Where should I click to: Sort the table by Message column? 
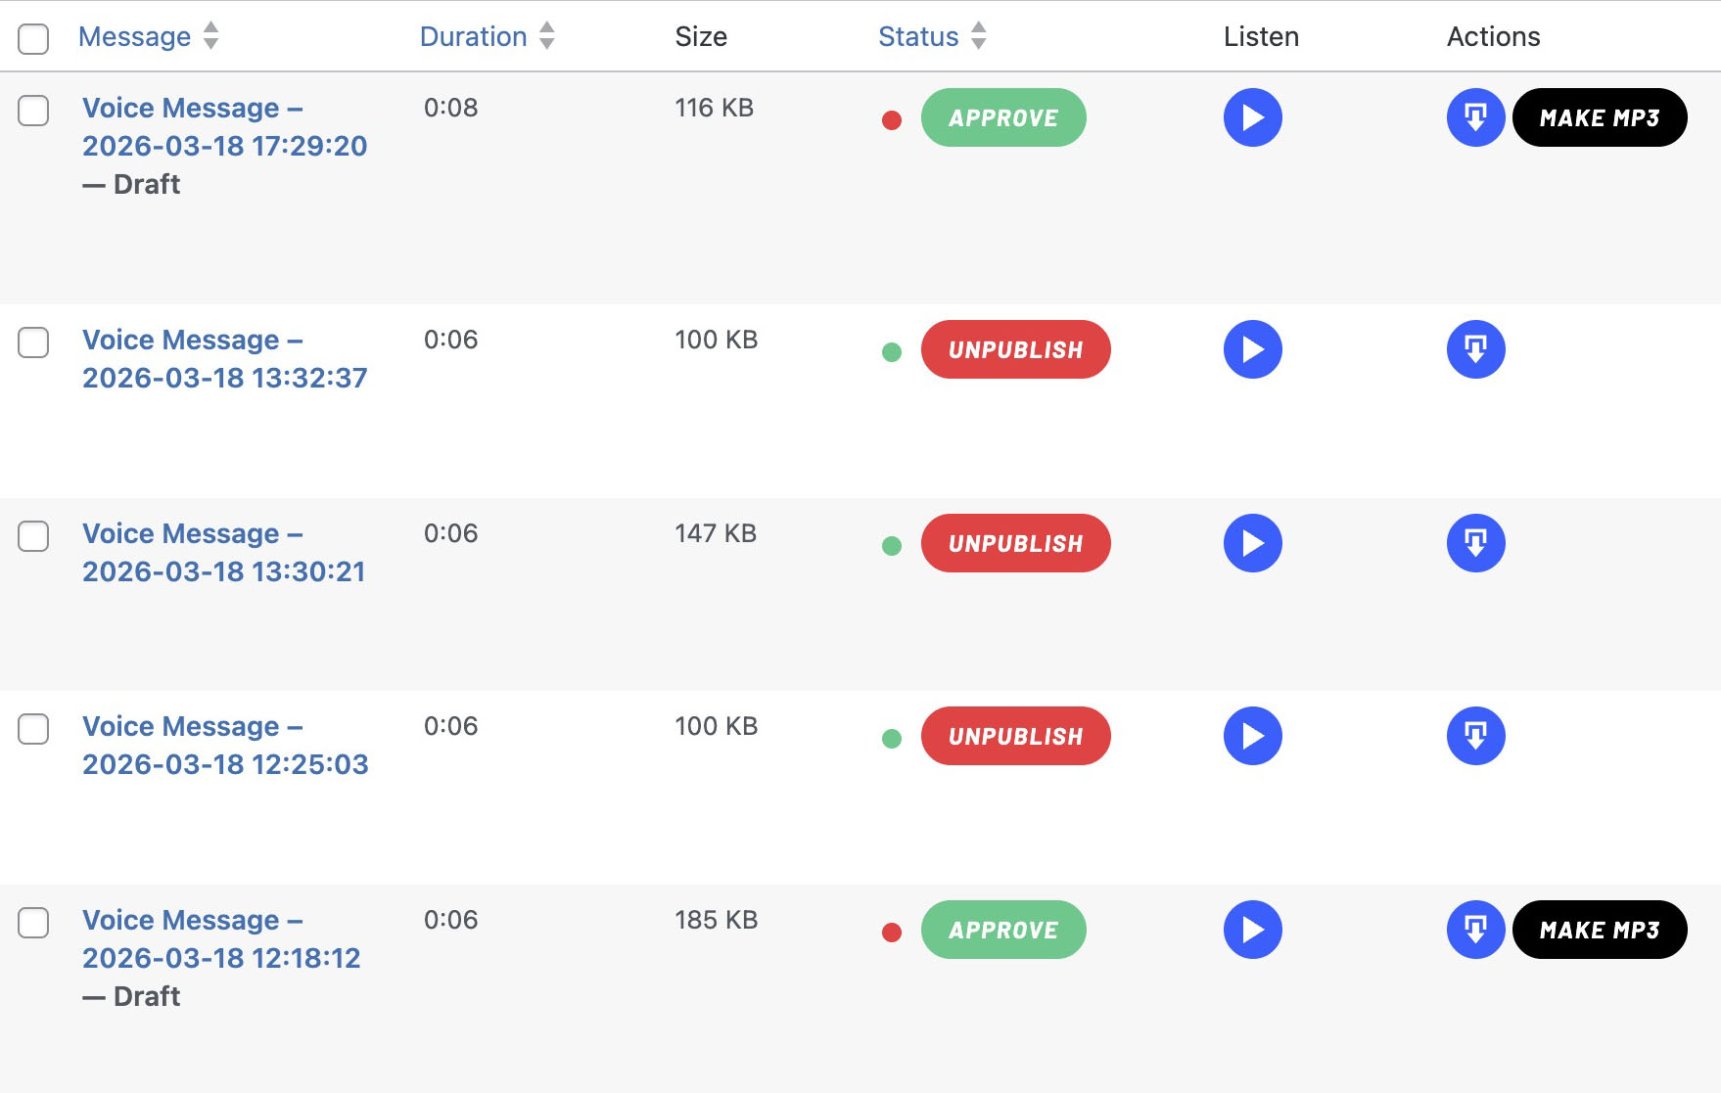tap(135, 37)
